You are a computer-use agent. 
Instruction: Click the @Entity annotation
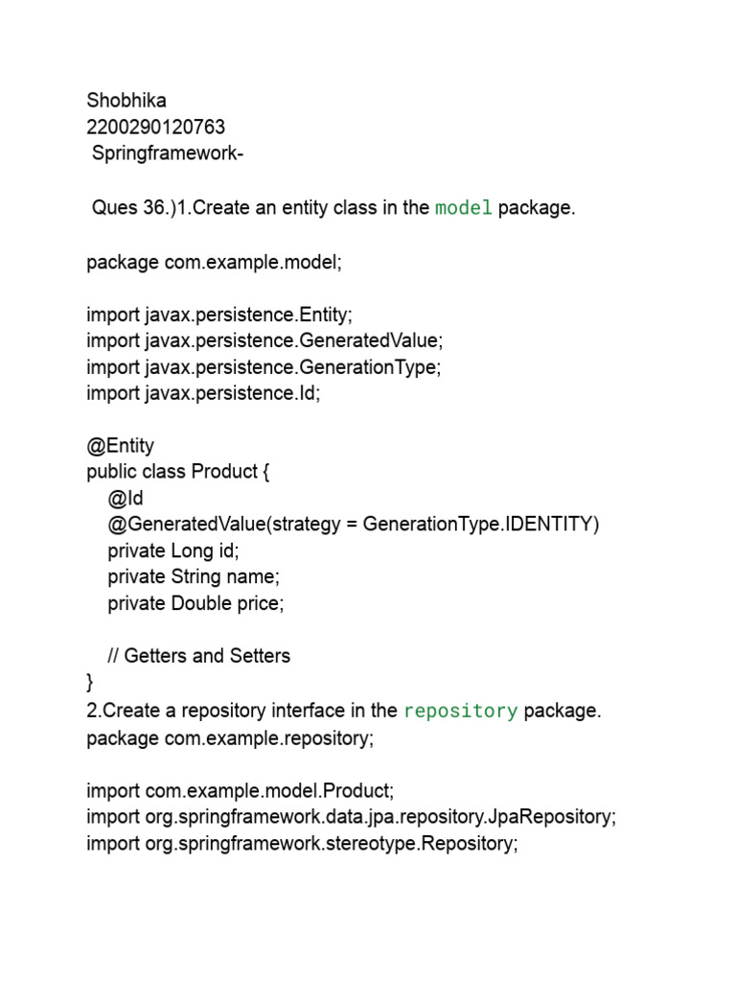[120, 446]
